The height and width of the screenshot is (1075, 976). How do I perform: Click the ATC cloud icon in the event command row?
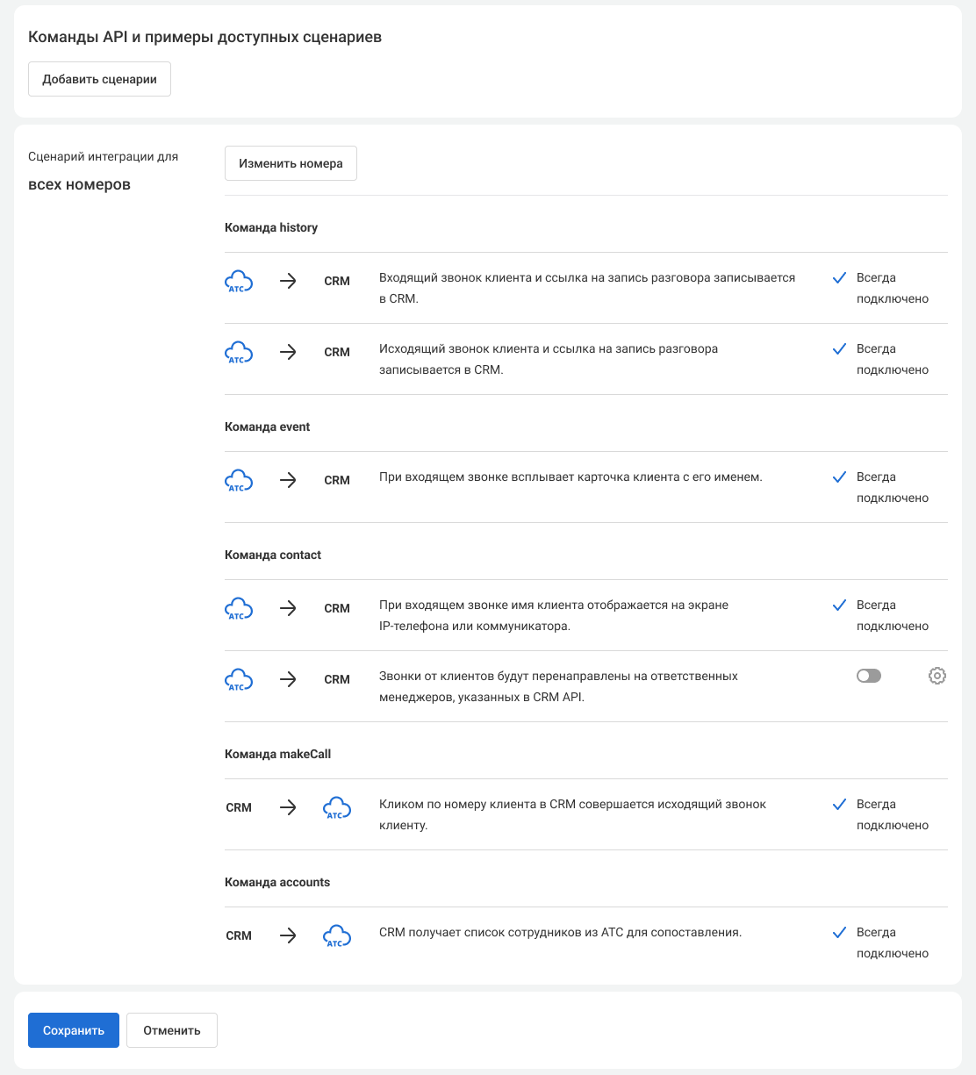(x=239, y=481)
